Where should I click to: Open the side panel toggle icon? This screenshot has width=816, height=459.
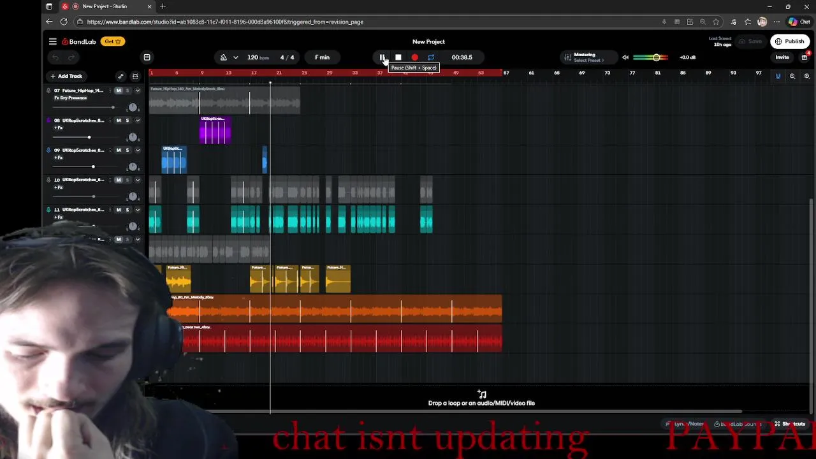coord(147,57)
